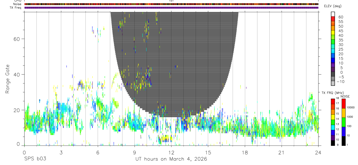
Task: Click the 'ELEV (deg)' colorbar title
Action: pos(333,6)
